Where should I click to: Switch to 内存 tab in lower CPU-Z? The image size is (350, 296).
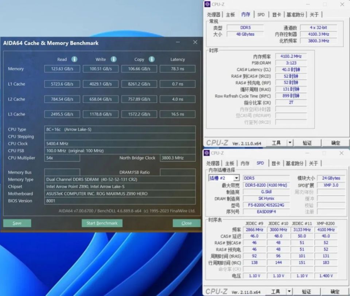(x=245, y=163)
